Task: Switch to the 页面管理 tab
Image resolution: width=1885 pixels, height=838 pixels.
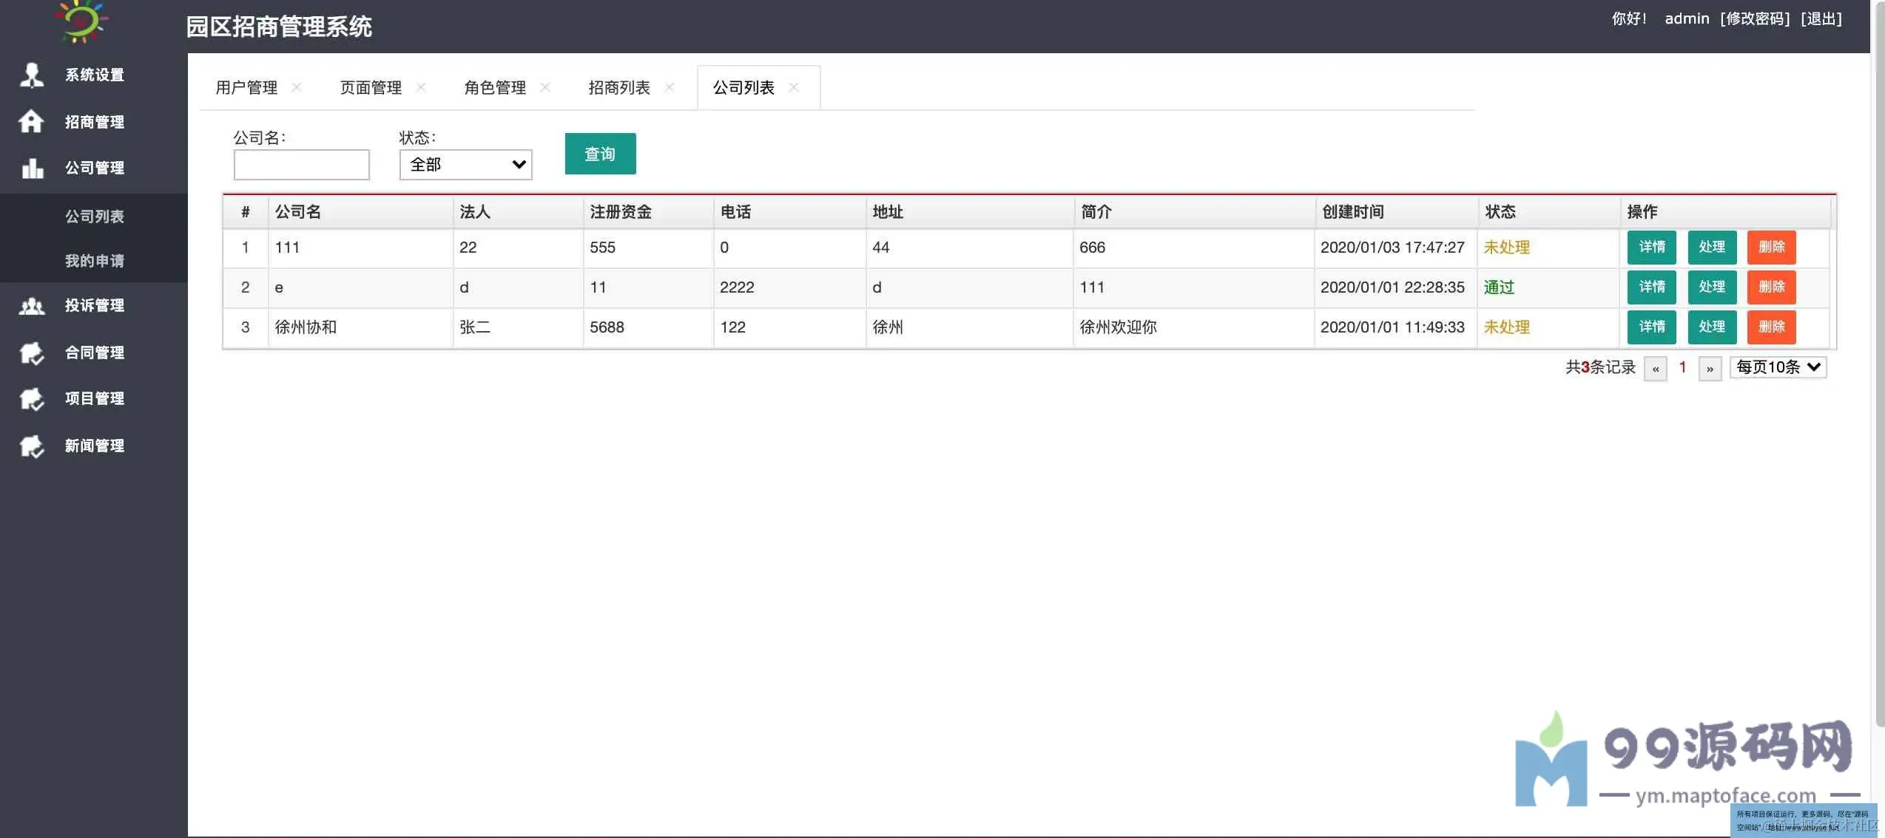Action: tap(370, 87)
